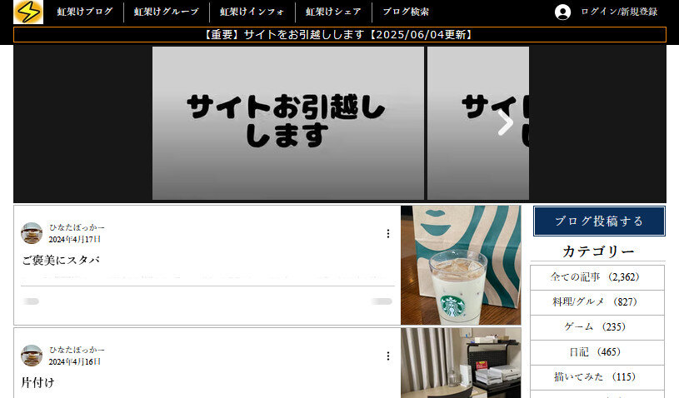The width and height of the screenshot is (679, 398).
Task: Open the 虹架けブログ menu item
Action: (x=84, y=12)
